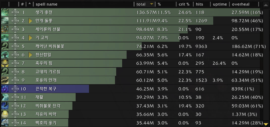This screenshot has width=270, height=127.
Task: Click the 생기 충전 spell icon
Action: click(x=5, y=12)
